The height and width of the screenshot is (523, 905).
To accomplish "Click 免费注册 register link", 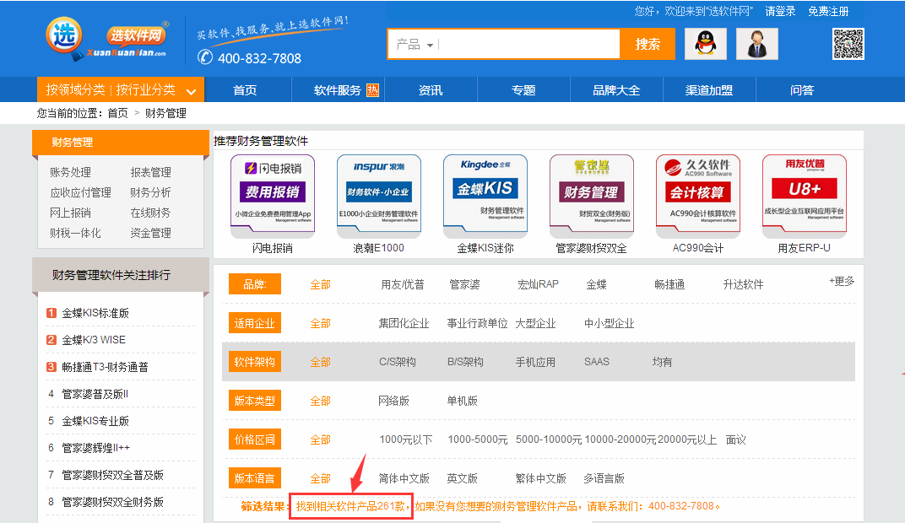I will point(828,11).
